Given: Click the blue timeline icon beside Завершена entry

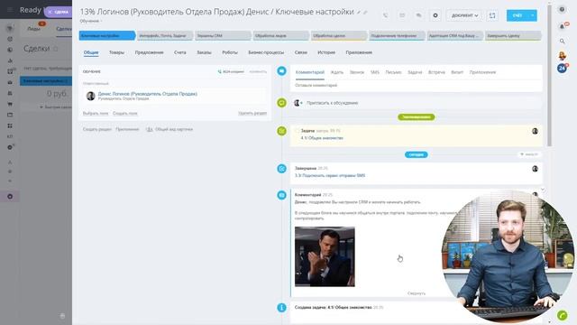Looking at the screenshot, I should (282, 169).
